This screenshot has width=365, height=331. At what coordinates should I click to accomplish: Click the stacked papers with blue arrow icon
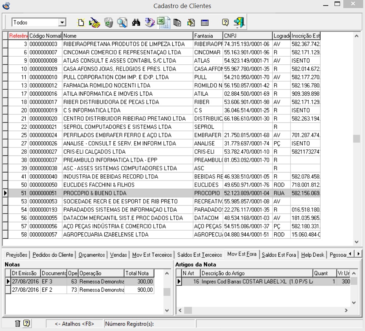click(149, 22)
